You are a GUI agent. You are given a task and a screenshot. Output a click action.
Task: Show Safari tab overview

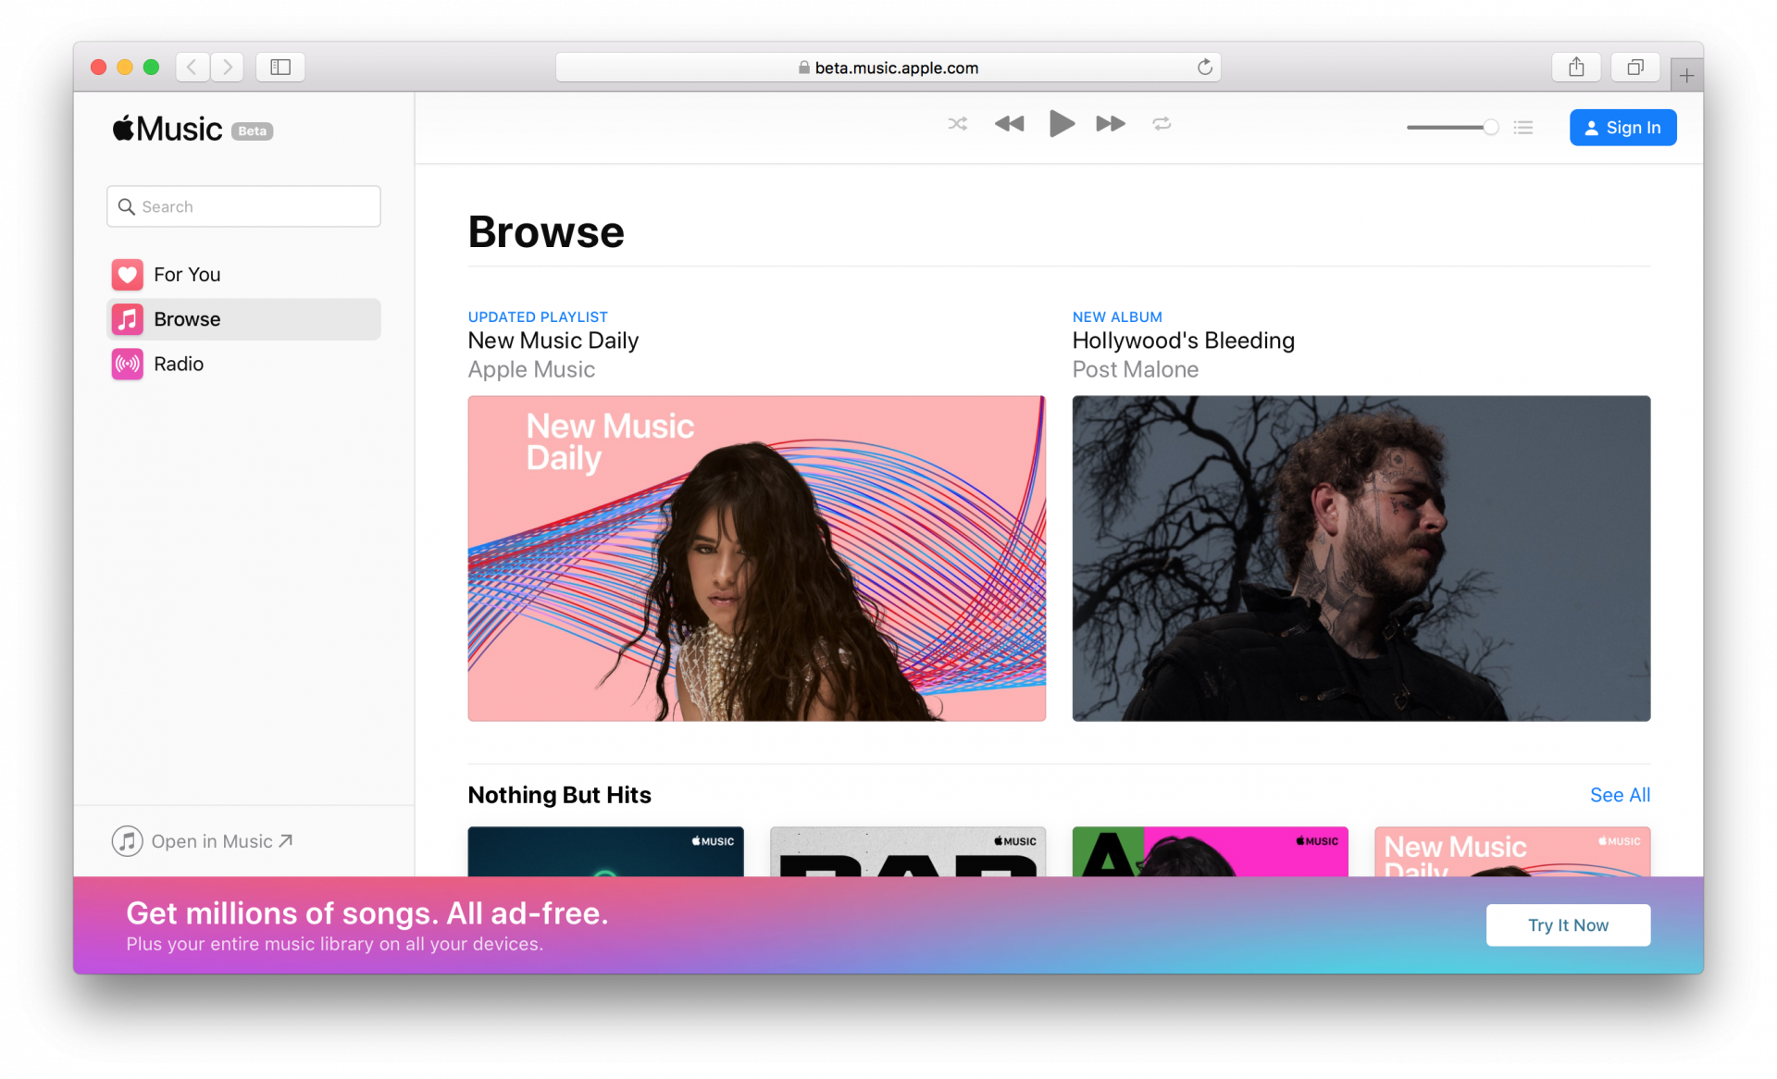pyautogui.click(x=1635, y=67)
